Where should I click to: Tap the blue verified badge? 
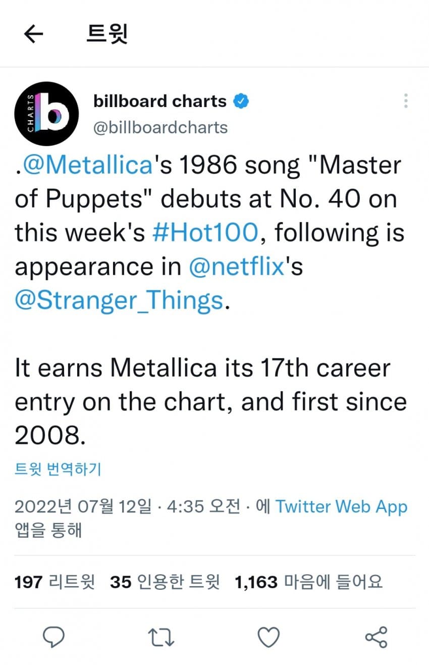point(241,101)
